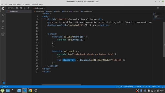Show the desktop from taskbar

coord(8,91)
